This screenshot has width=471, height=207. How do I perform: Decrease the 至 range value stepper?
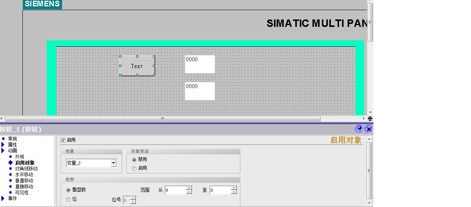234,192
